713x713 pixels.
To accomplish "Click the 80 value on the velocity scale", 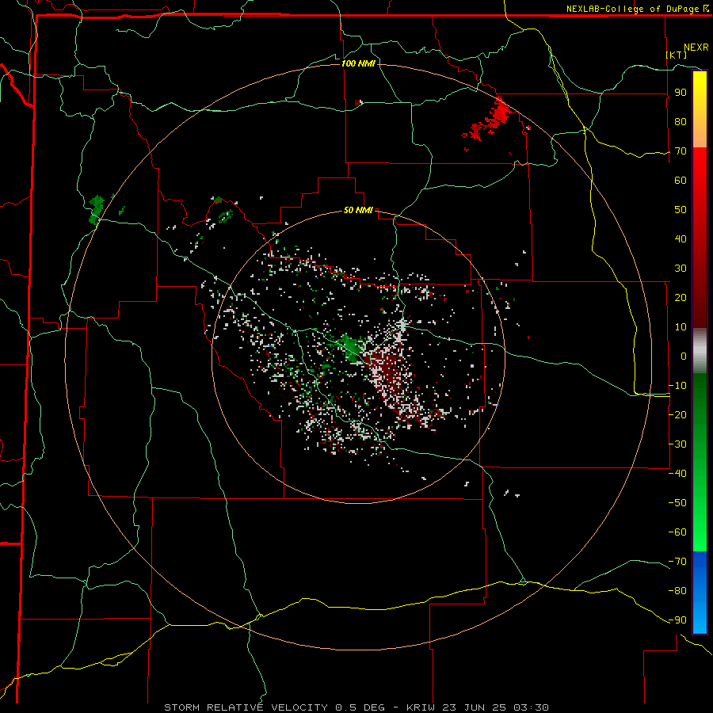I will coord(681,122).
